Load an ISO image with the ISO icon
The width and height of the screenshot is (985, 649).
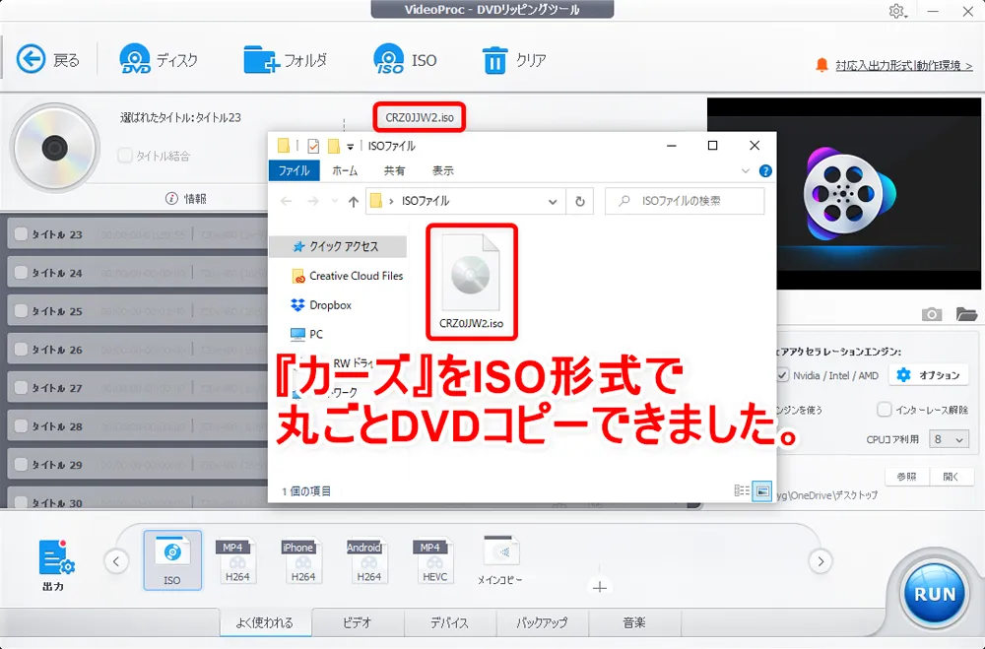click(389, 59)
